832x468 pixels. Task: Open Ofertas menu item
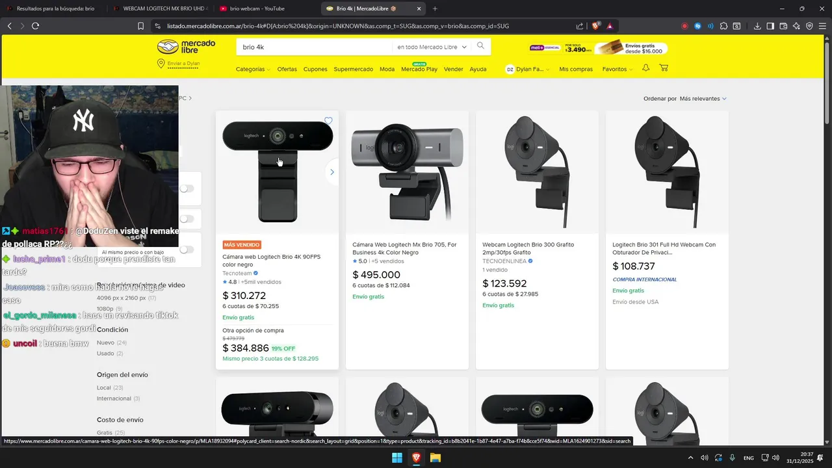coord(287,69)
